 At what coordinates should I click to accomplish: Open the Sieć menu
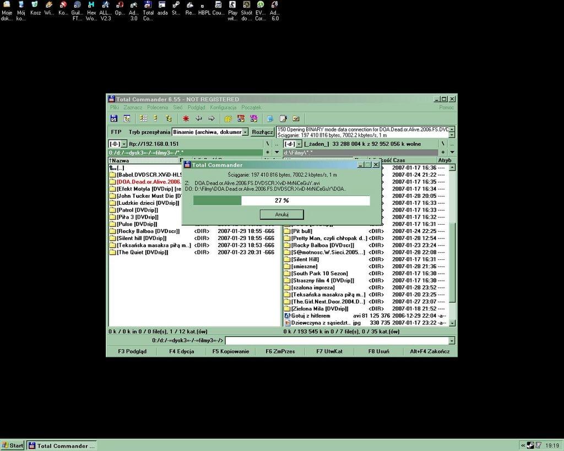[x=178, y=107]
